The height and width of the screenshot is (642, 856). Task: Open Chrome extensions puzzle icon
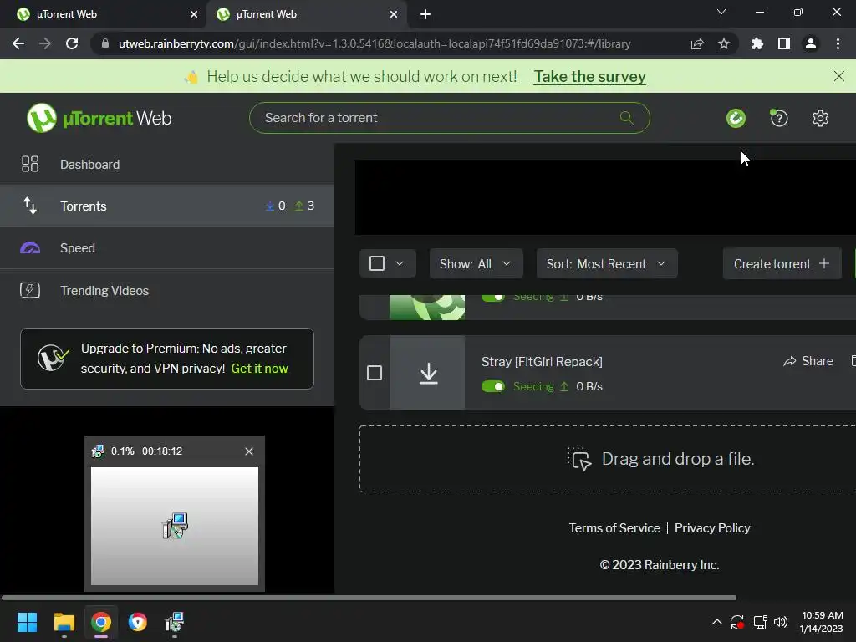click(x=757, y=43)
